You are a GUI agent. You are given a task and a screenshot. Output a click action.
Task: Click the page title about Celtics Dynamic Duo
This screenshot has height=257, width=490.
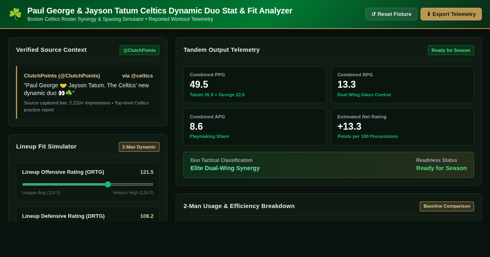(x=160, y=11)
